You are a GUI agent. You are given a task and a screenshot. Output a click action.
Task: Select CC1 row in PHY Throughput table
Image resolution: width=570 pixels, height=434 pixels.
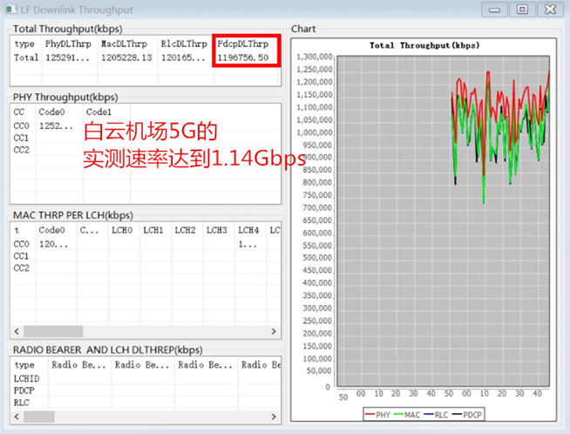(x=21, y=138)
